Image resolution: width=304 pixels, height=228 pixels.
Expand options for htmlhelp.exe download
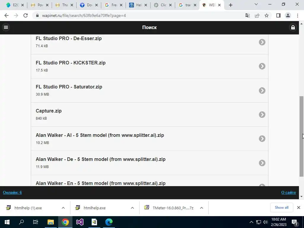click(x=132, y=208)
